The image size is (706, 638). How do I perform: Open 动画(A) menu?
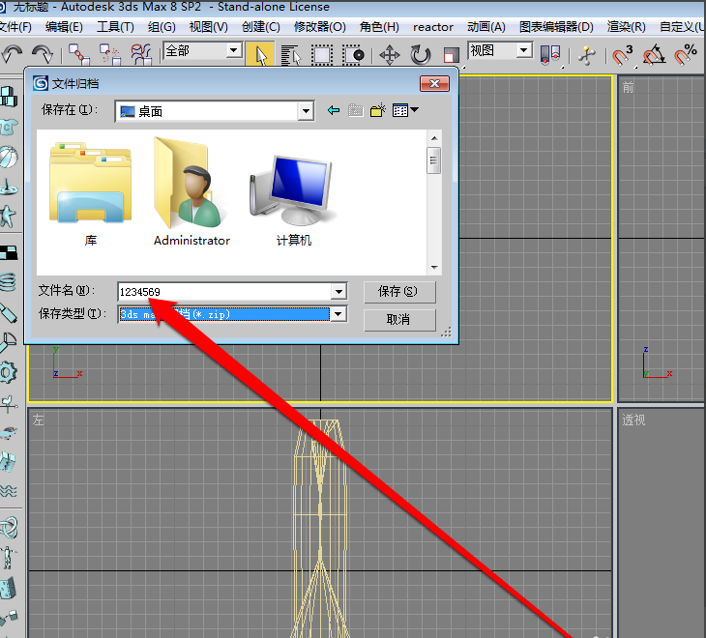tap(485, 27)
